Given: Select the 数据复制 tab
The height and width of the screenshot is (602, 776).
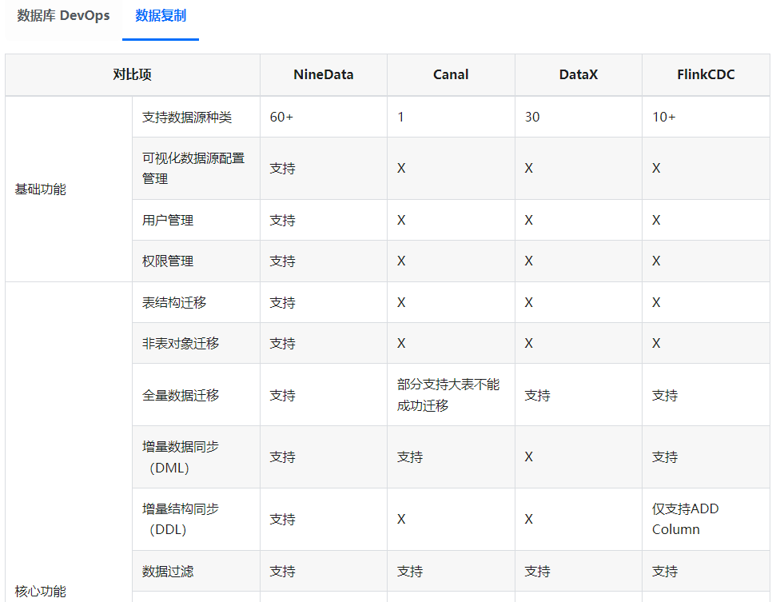Looking at the screenshot, I should click(161, 16).
